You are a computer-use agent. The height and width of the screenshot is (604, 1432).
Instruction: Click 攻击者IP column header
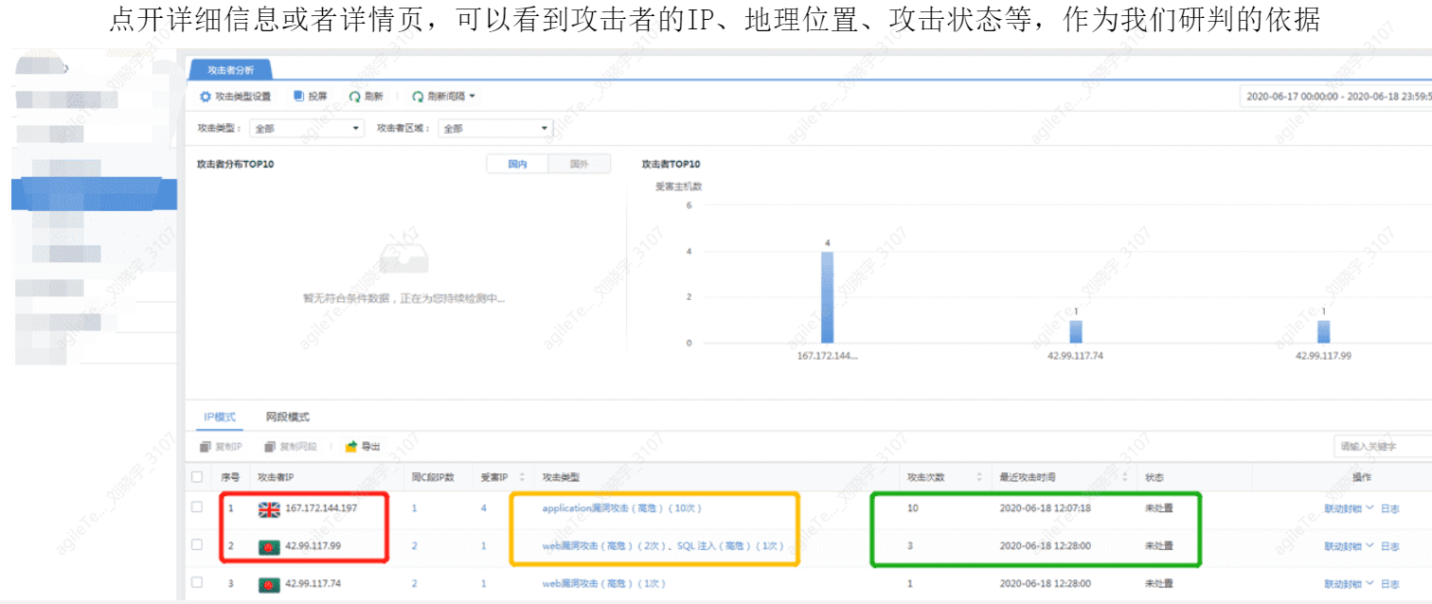[276, 477]
